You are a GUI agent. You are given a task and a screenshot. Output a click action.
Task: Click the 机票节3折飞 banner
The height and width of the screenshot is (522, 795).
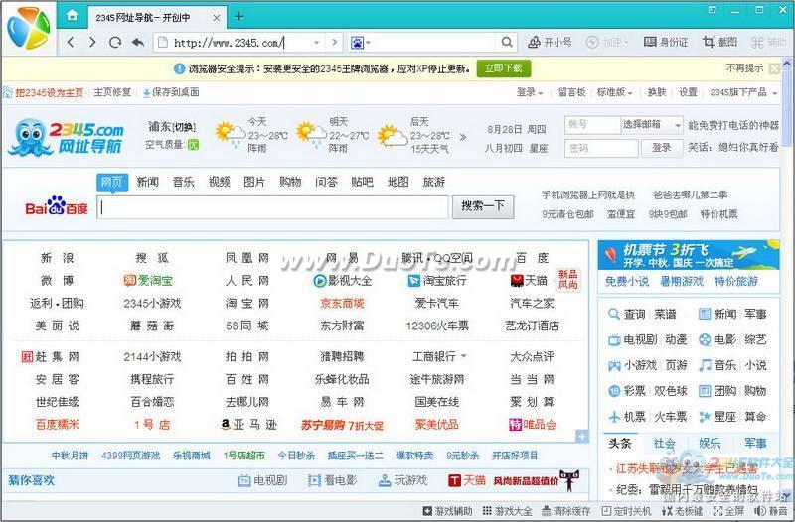pos(689,255)
